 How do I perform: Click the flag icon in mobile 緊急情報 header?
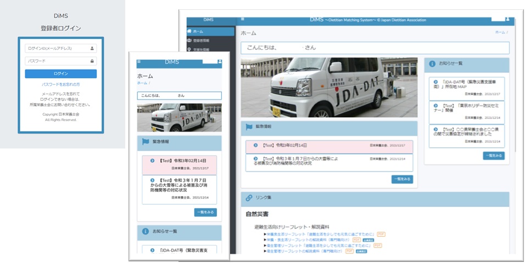(x=146, y=141)
